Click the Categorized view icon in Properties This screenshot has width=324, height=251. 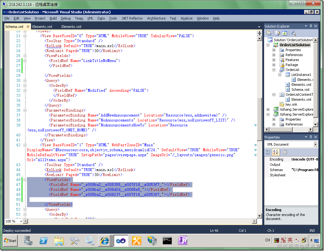click(x=268, y=152)
